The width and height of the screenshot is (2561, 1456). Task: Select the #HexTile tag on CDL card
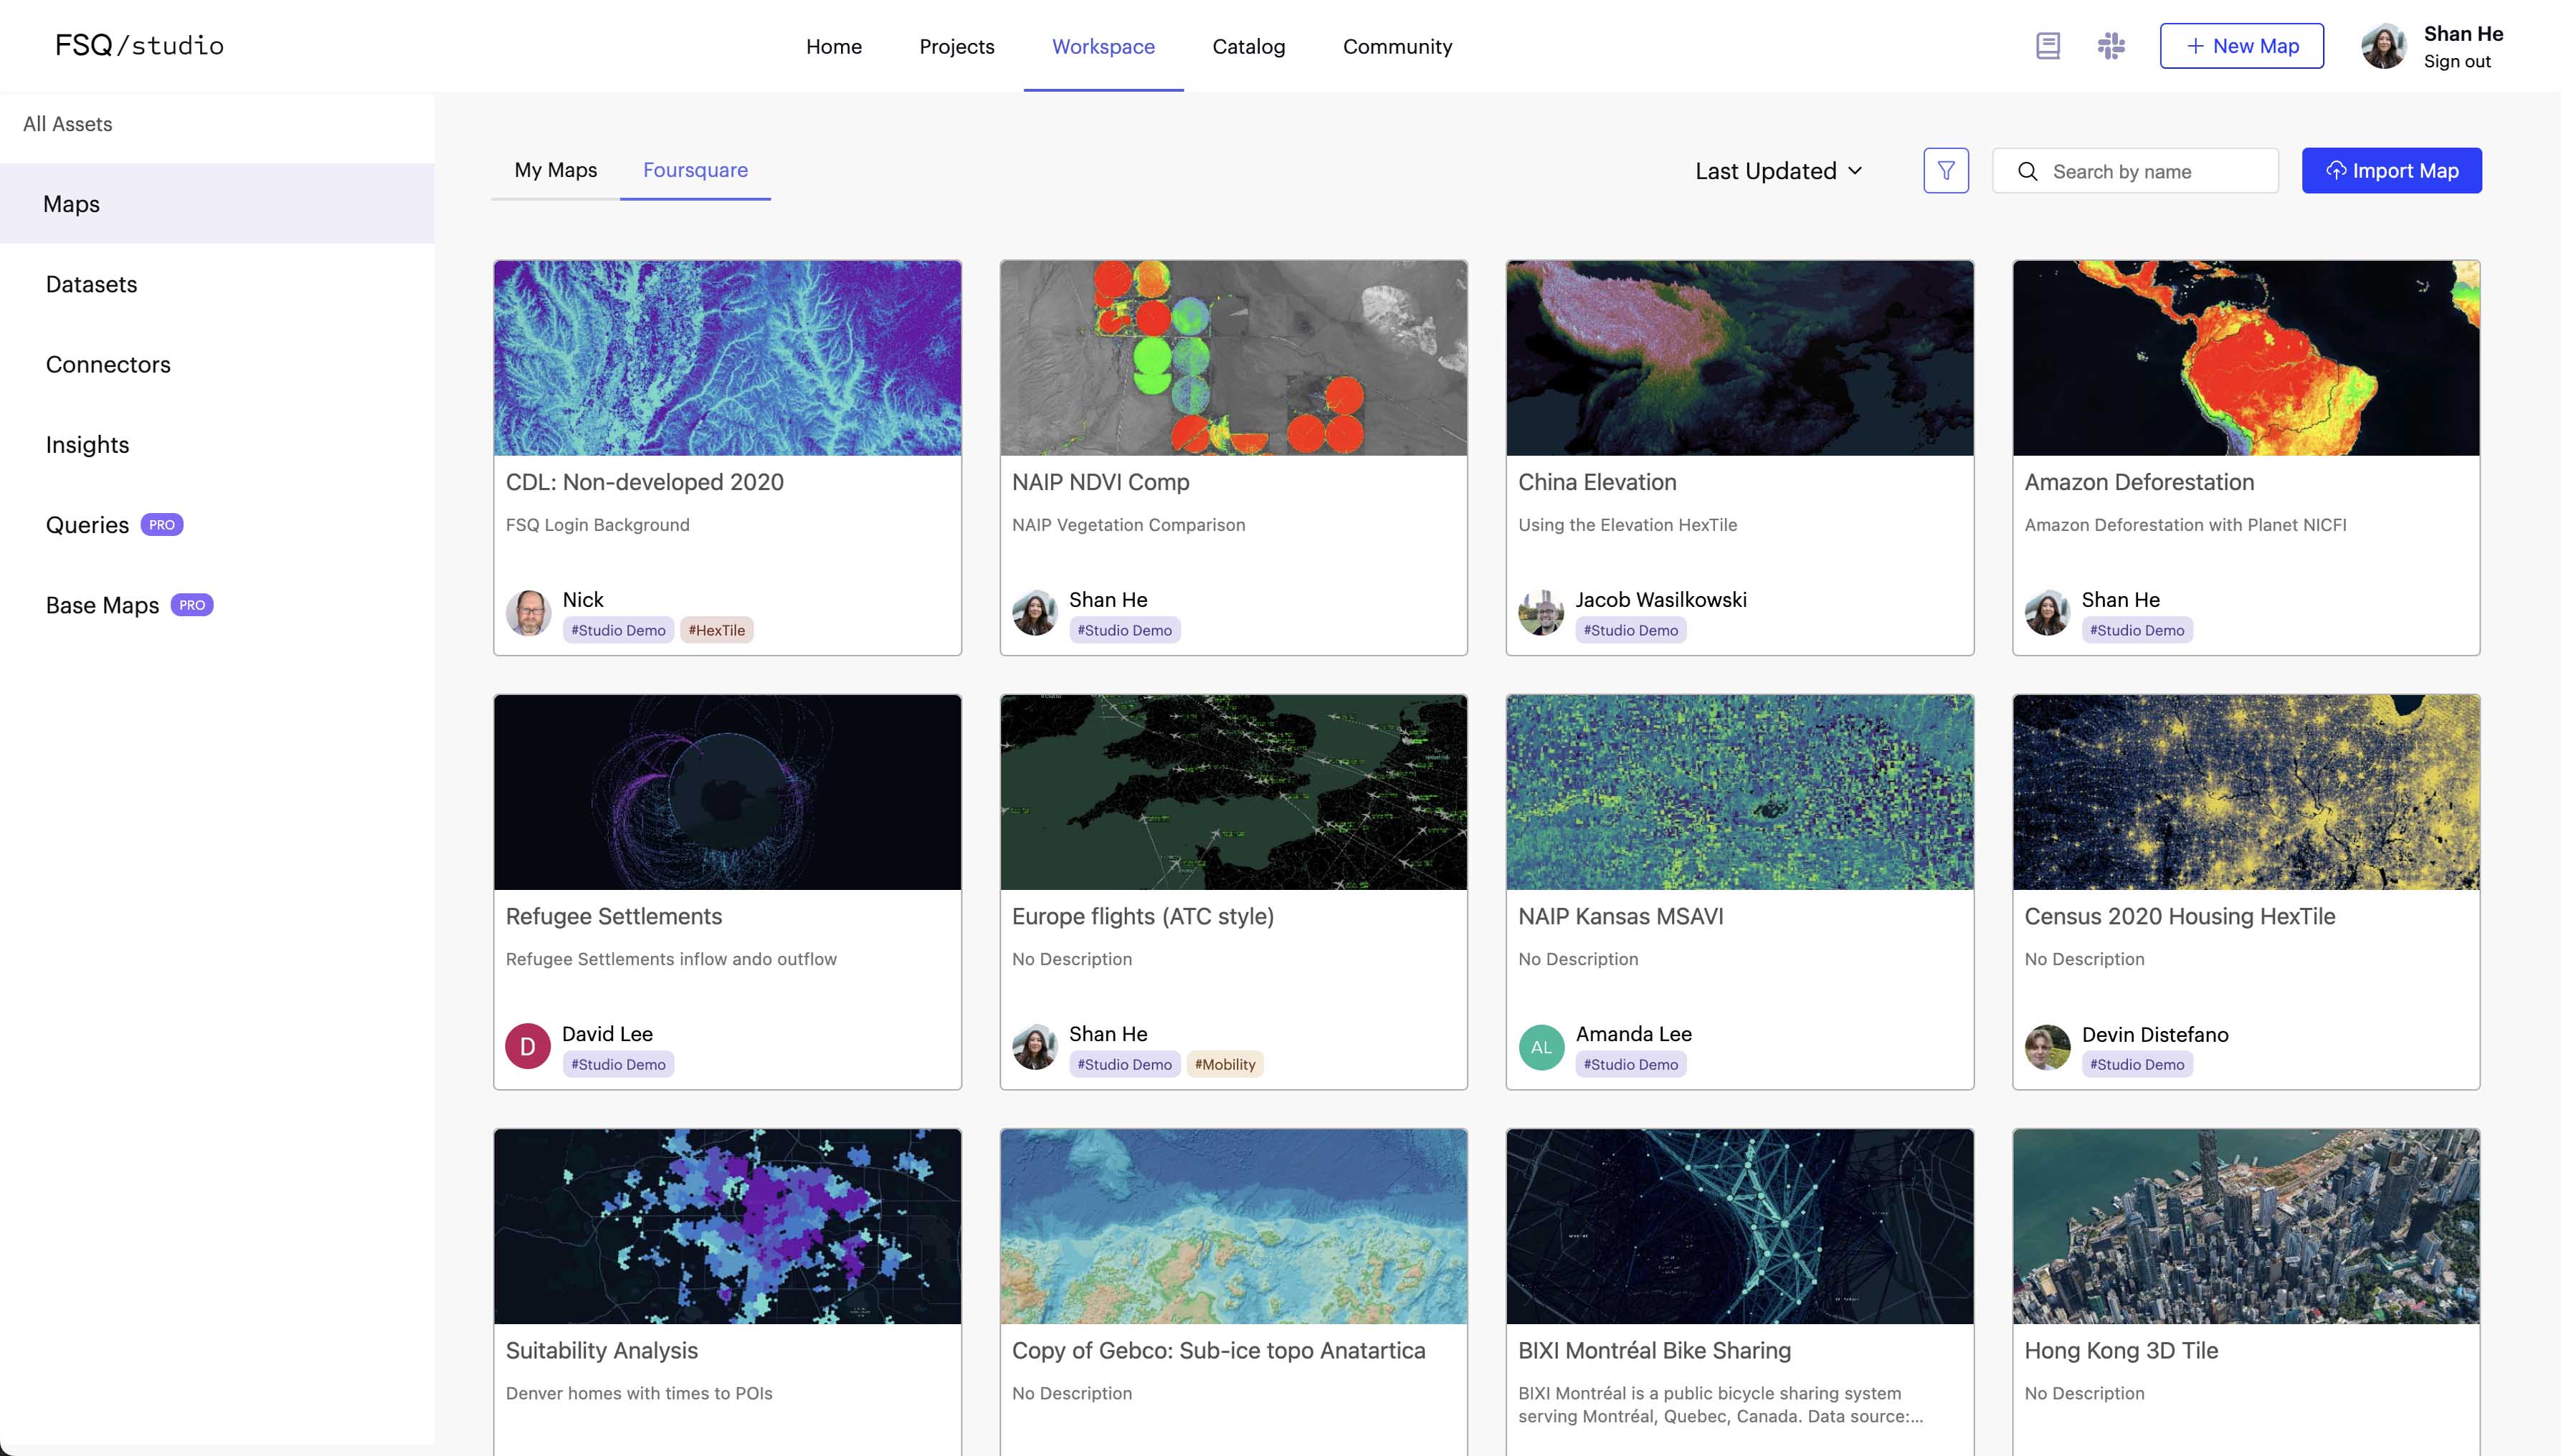click(x=716, y=630)
